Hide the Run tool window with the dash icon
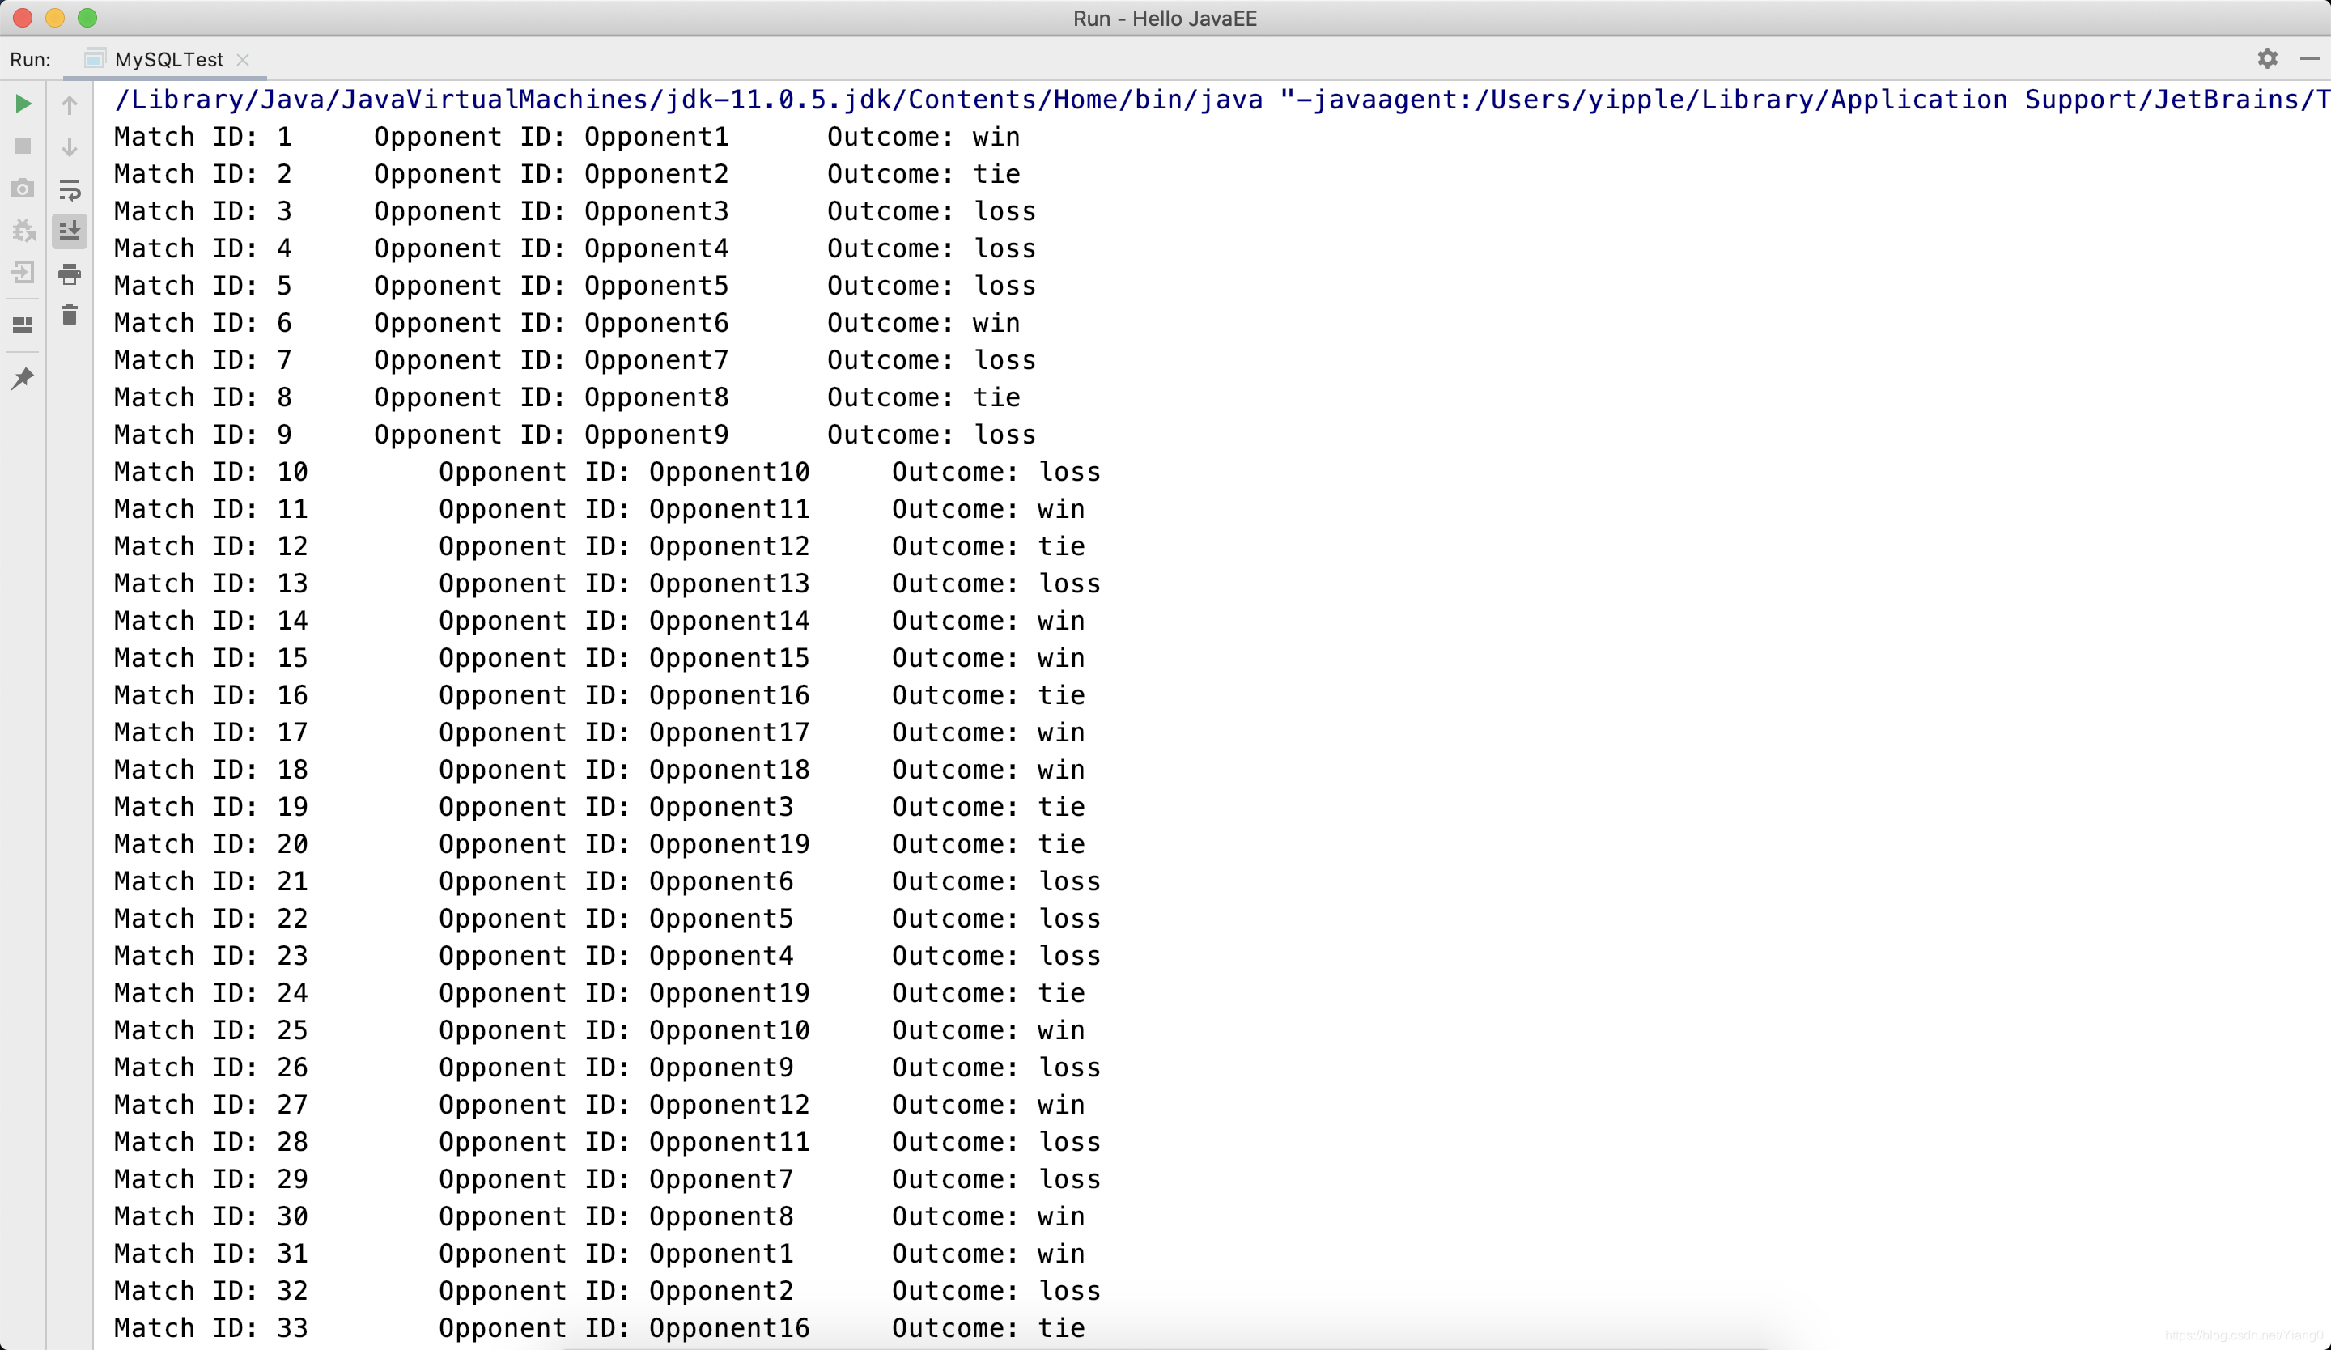 point(2309,58)
